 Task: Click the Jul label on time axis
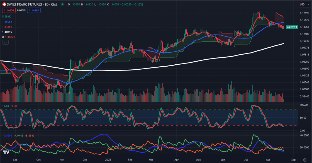pyautogui.click(x=246, y=160)
